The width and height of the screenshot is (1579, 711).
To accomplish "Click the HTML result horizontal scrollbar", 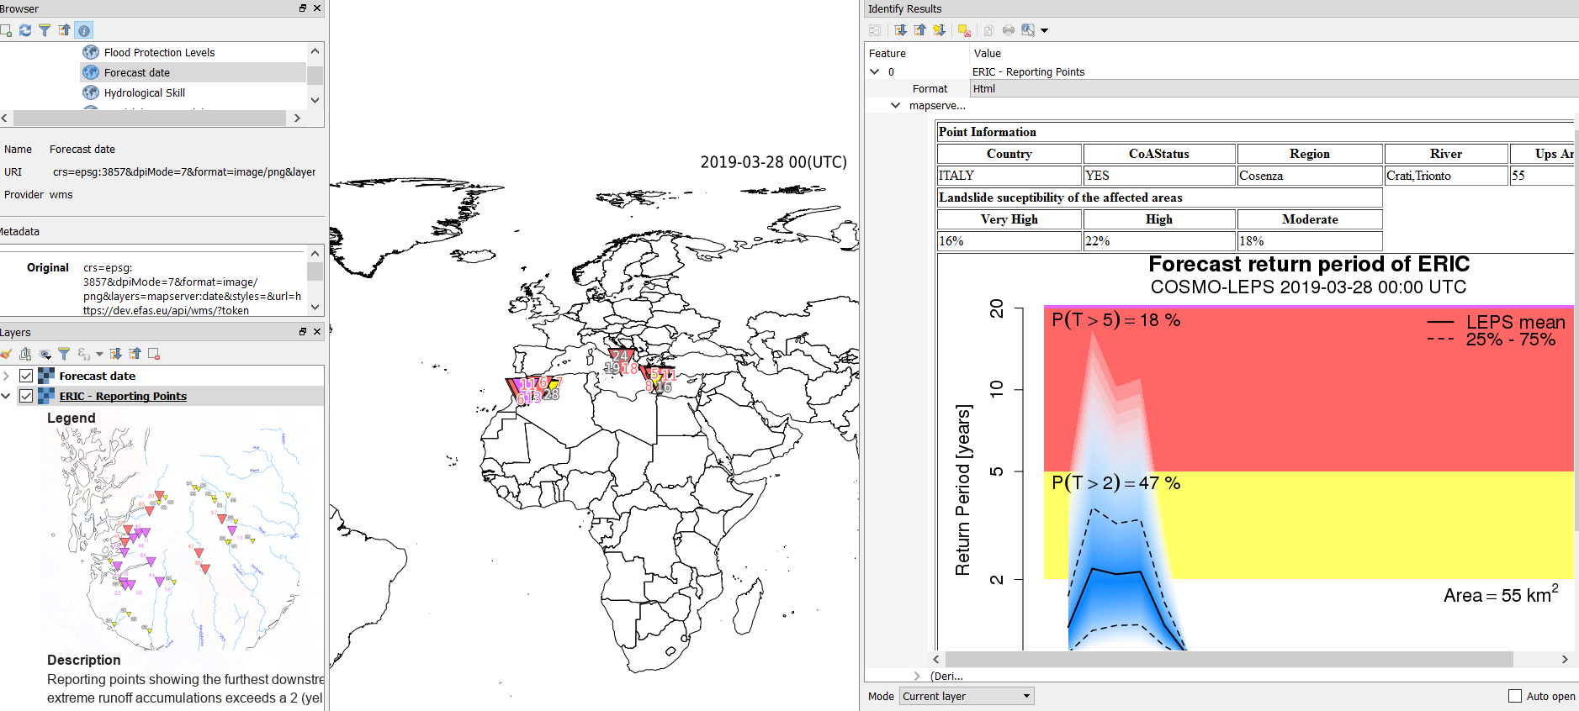I will pos(1228,660).
